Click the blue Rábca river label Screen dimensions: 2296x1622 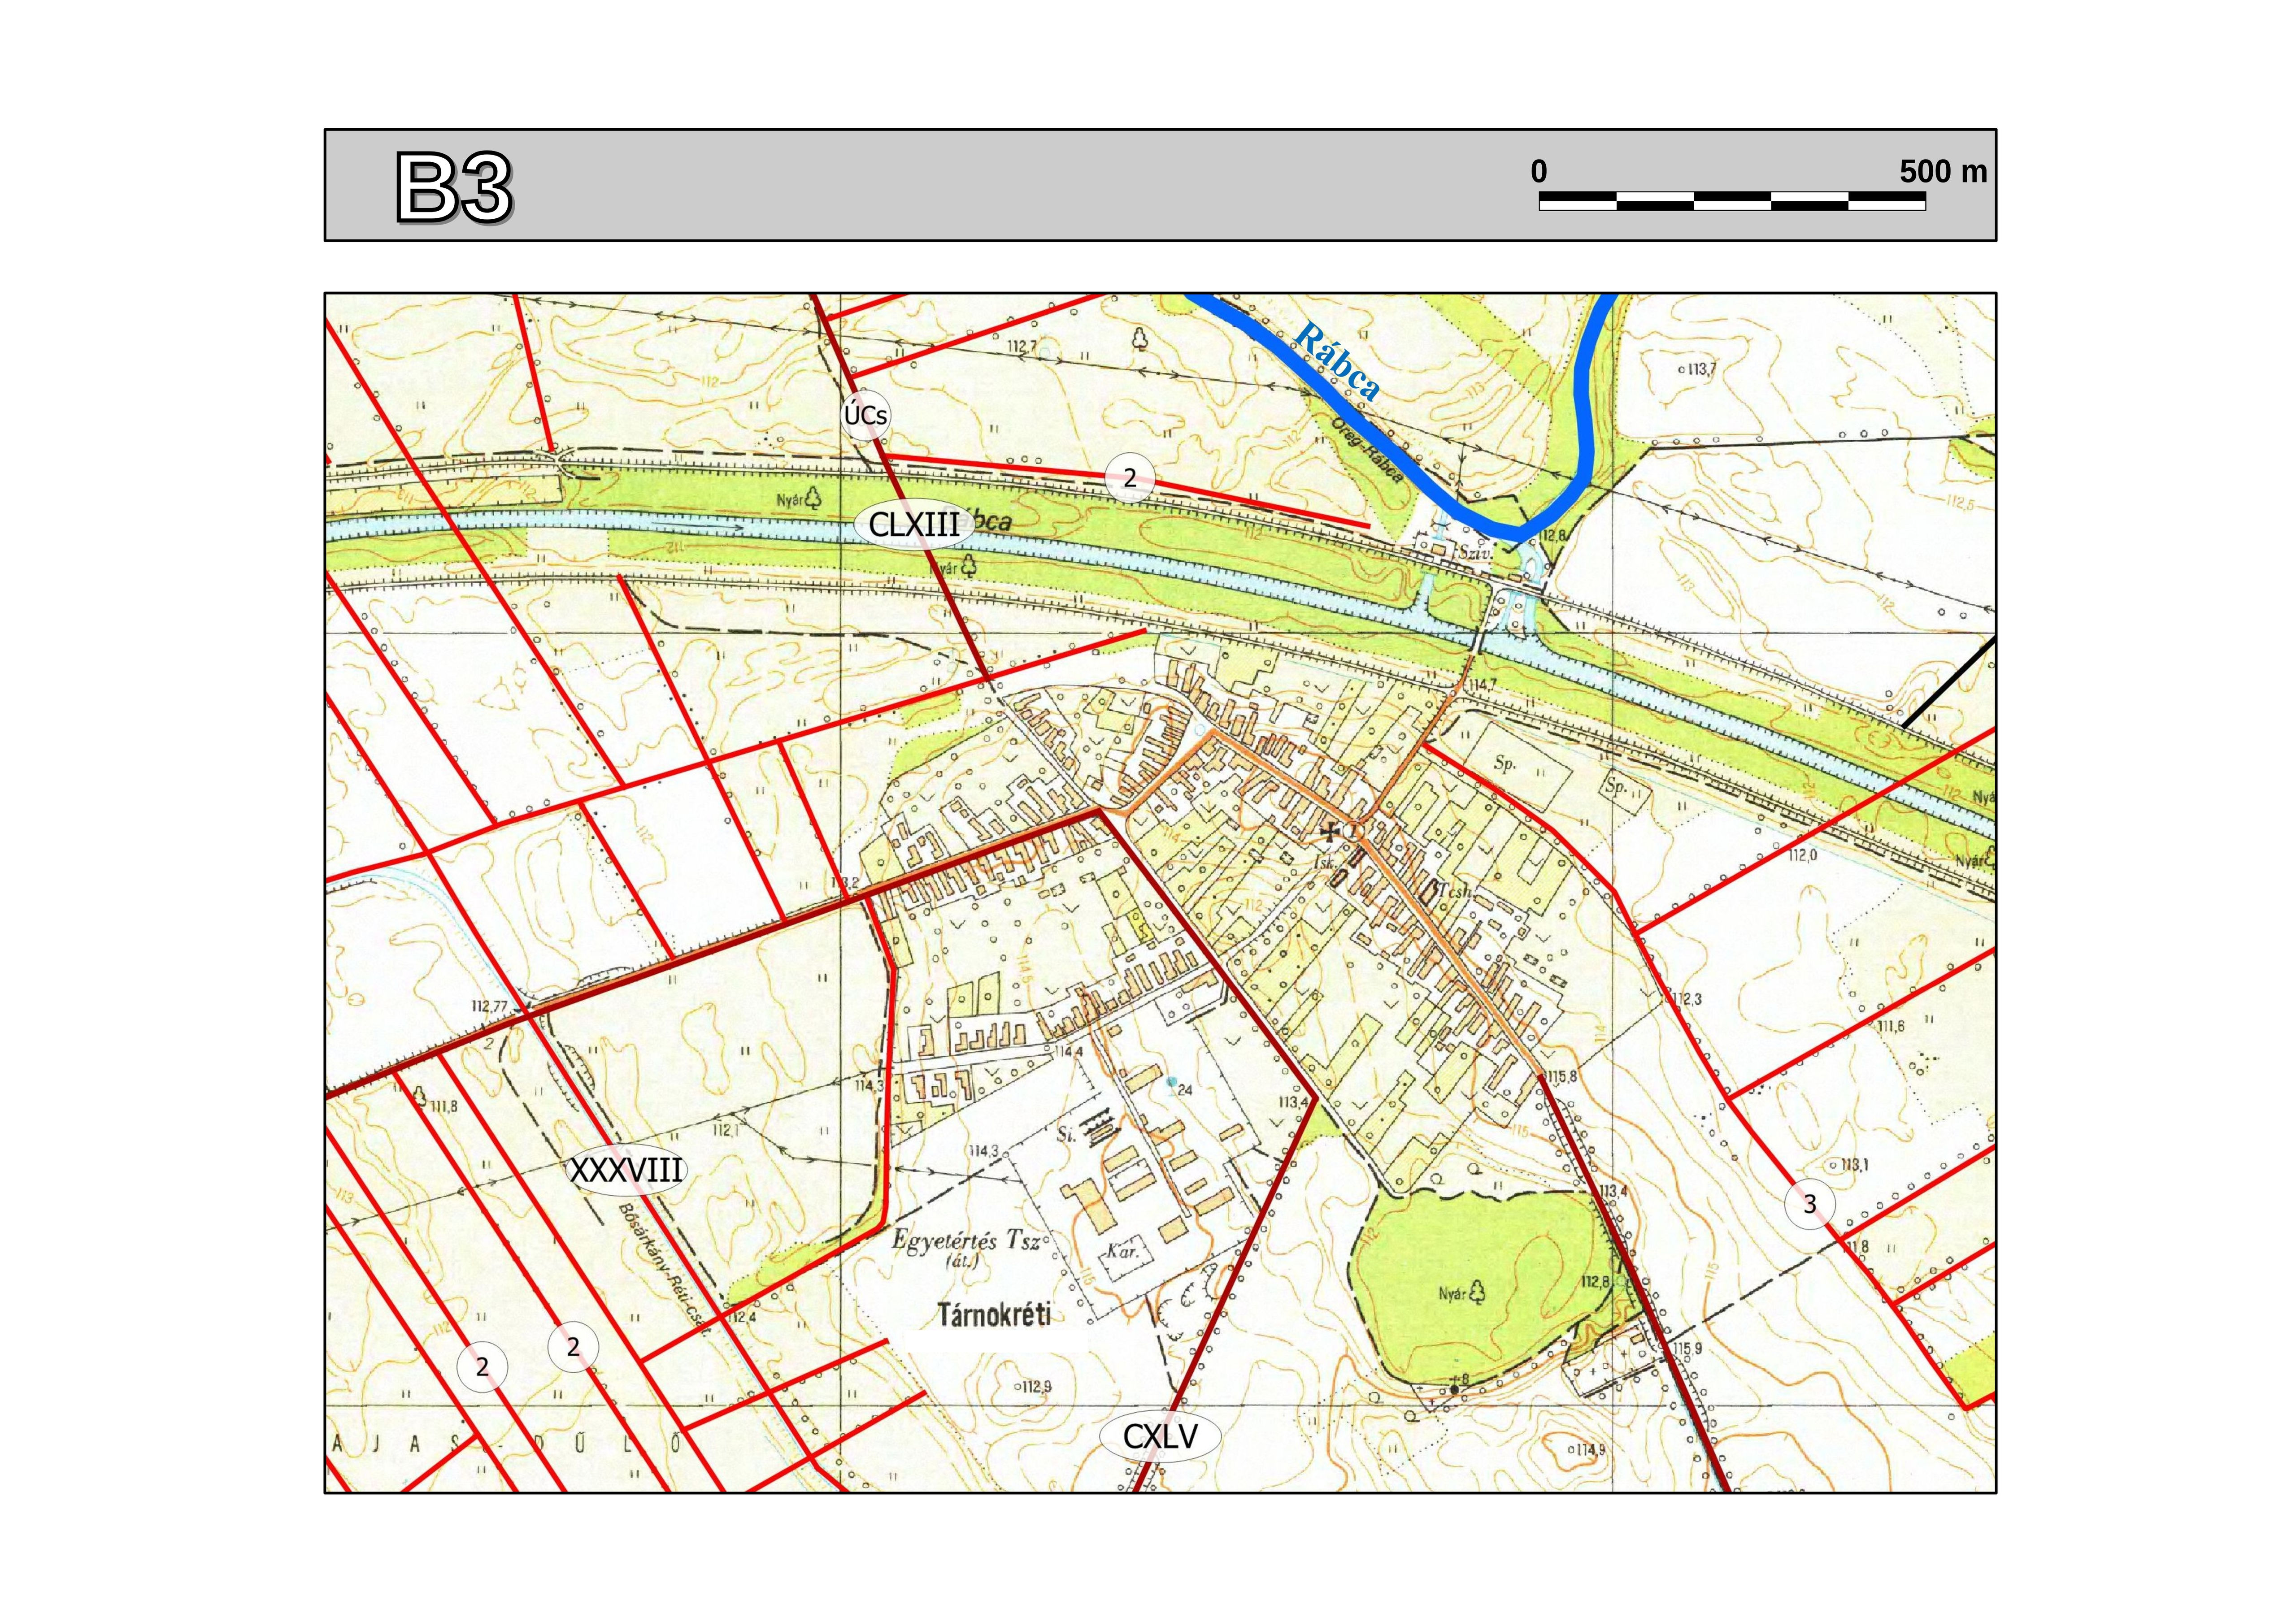click(1338, 362)
